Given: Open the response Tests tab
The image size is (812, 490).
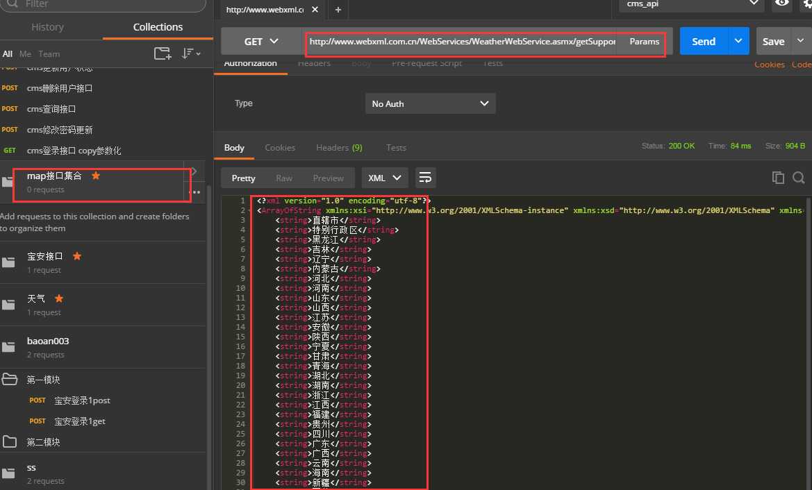Looking at the screenshot, I should click(396, 147).
